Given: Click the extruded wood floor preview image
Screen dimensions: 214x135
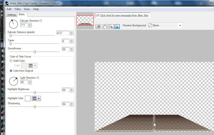Looking at the screenshot, I should (x=154, y=123).
